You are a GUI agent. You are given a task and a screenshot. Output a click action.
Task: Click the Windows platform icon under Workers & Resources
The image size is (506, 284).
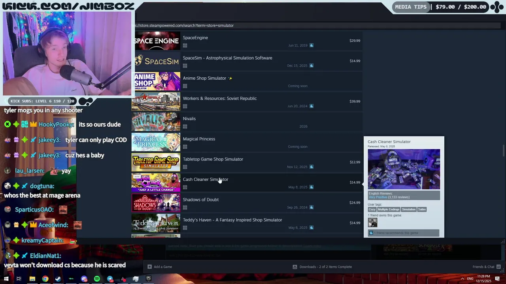pyautogui.click(x=185, y=106)
